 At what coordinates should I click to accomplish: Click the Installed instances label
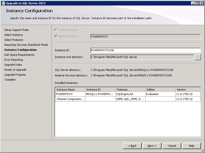pos(66,83)
